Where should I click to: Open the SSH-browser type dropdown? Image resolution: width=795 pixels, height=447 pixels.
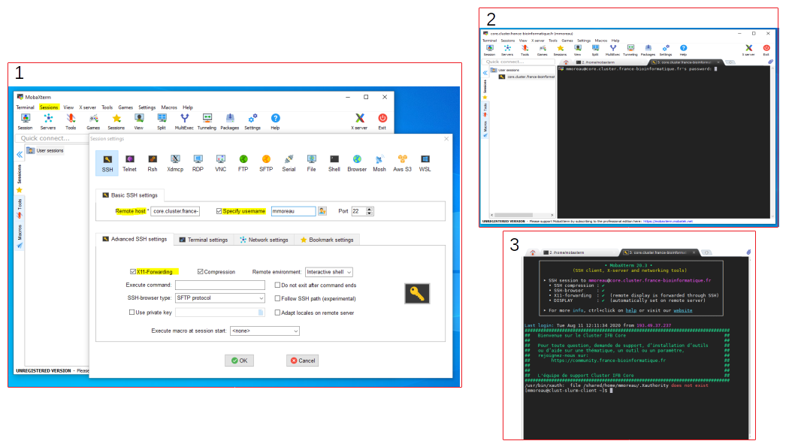click(220, 298)
